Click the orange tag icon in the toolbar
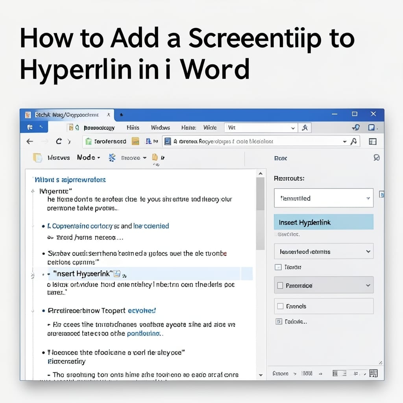The height and width of the screenshot is (403, 403). click(155, 157)
